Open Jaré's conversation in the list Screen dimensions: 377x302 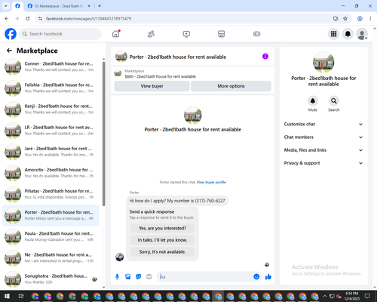pos(51,152)
